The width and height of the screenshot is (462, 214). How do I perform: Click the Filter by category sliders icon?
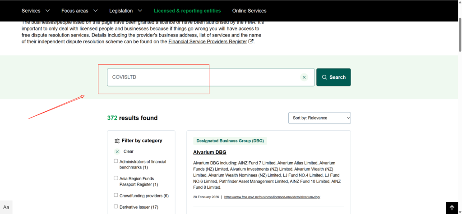(x=117, y=141)
